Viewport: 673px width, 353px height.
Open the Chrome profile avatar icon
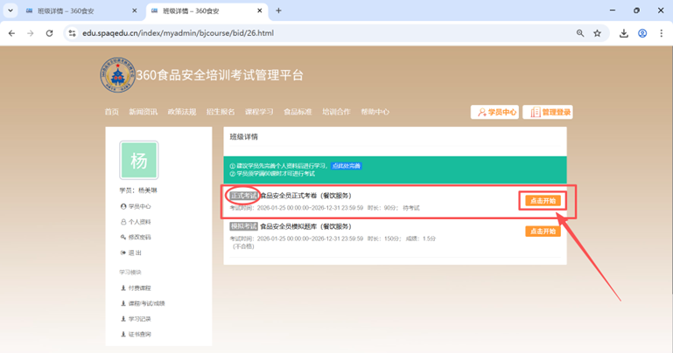point(642,33)
